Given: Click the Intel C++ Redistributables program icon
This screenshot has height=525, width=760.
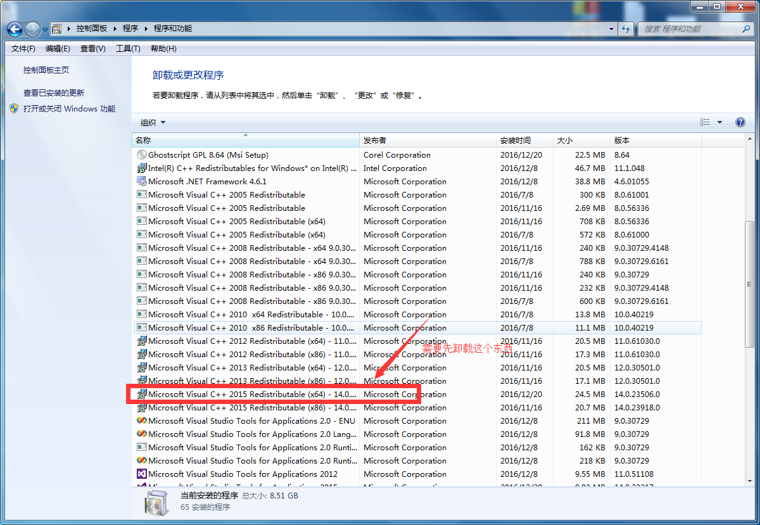Looking at the screenshot, I should [x=142, y=168].
